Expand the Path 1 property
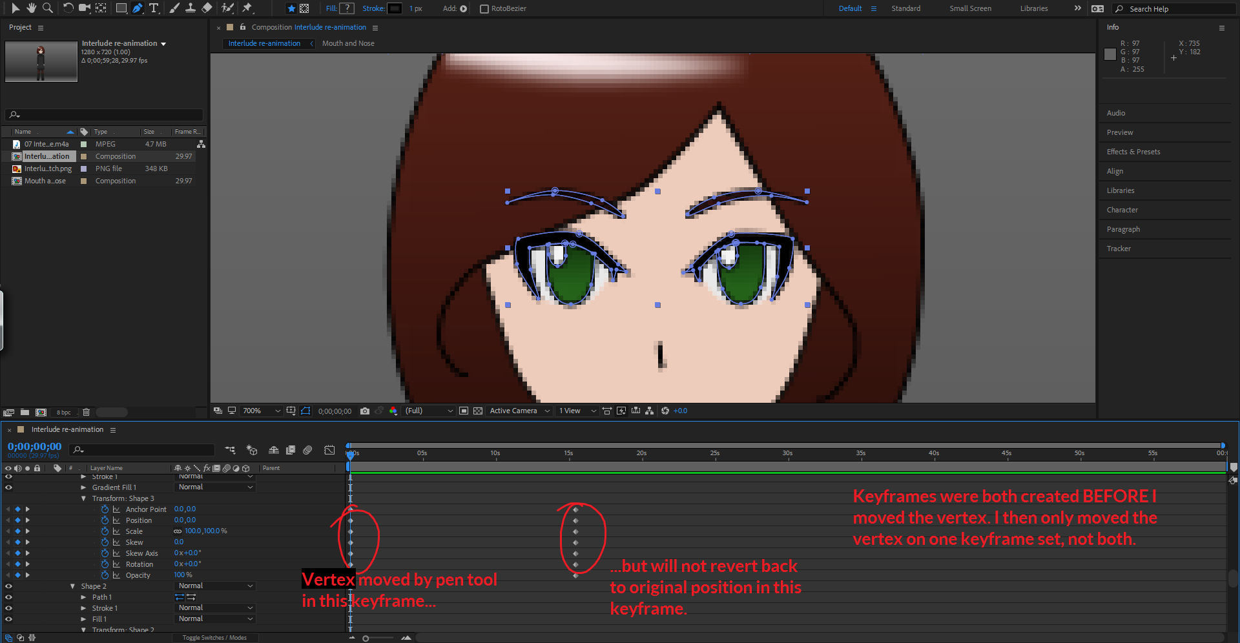The height and width of the screenshot is (643, 1240). 83,597
